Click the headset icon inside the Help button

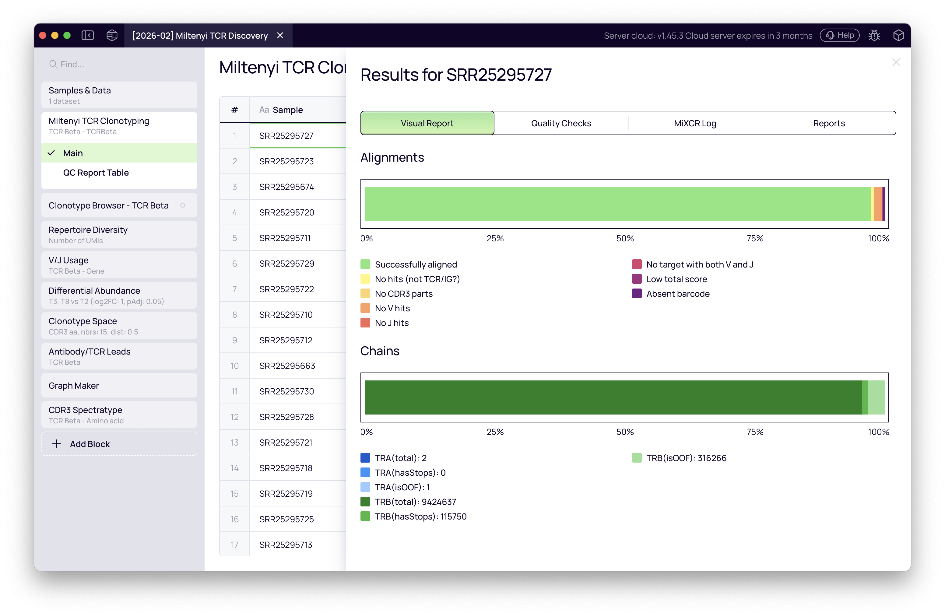(830, 35)
